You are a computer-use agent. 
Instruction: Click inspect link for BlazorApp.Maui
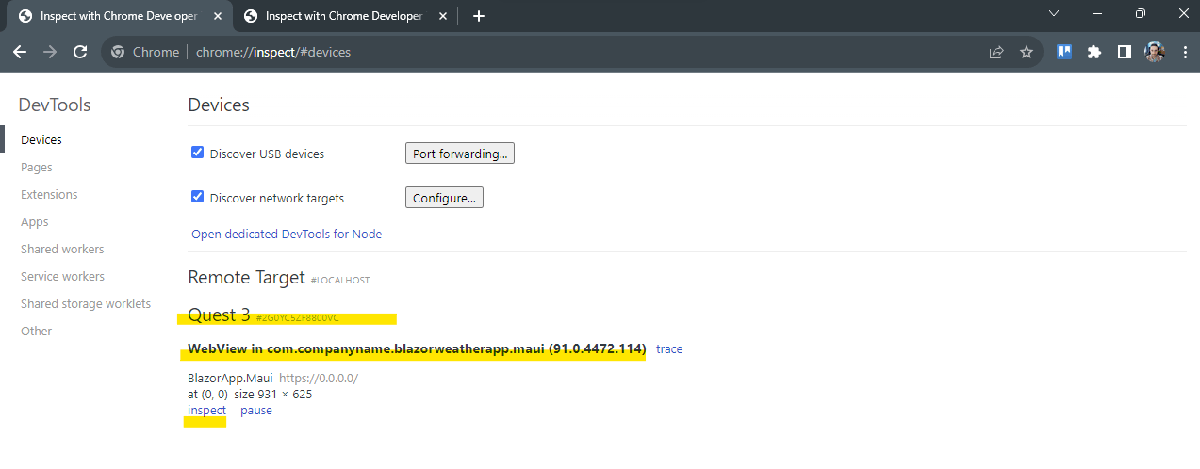click(x=207, y=410)
